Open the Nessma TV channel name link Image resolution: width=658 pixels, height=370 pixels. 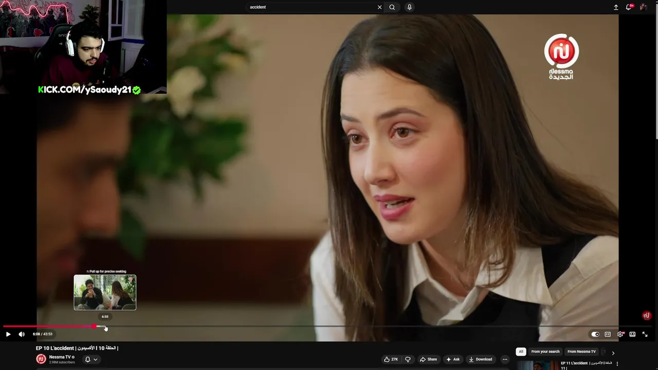[x=60, y=357]
